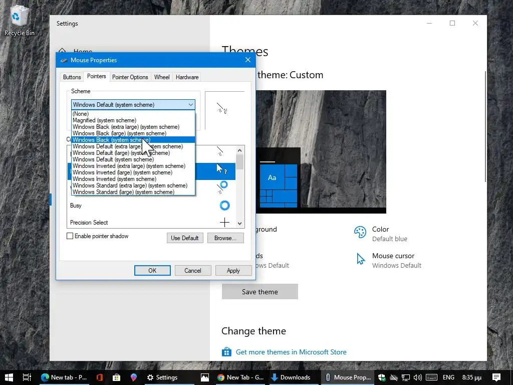Screen dimensions: 513x385
Task: Select the Precision Select cursor row
Action: (151, 223)
